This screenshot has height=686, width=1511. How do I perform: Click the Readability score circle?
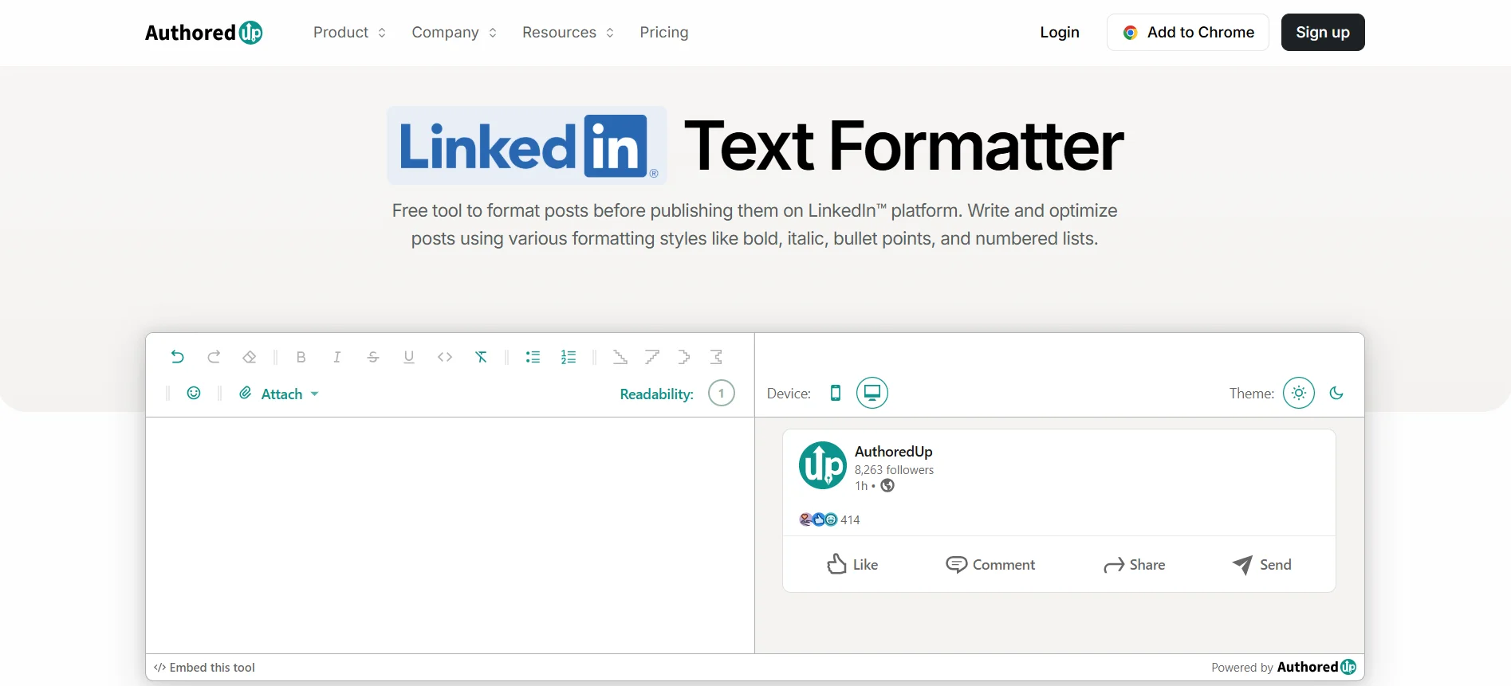point(722,393)
